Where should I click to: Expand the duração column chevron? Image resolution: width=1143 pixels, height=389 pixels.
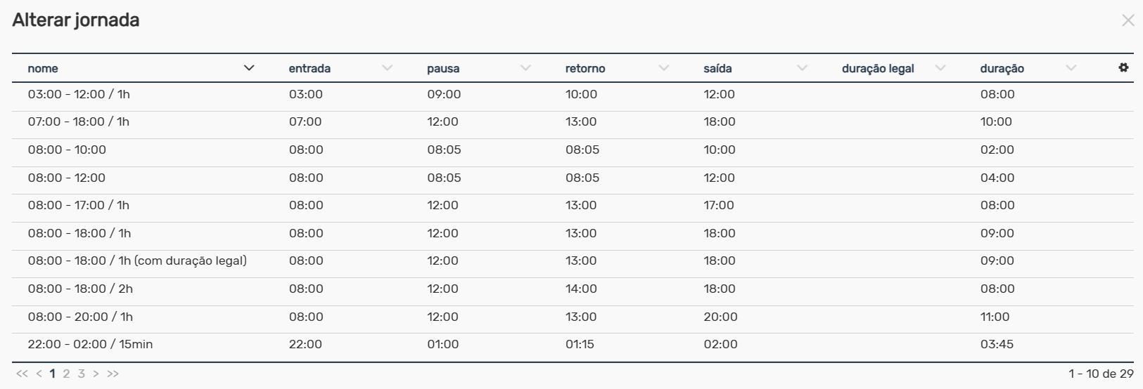[1071, 68]
